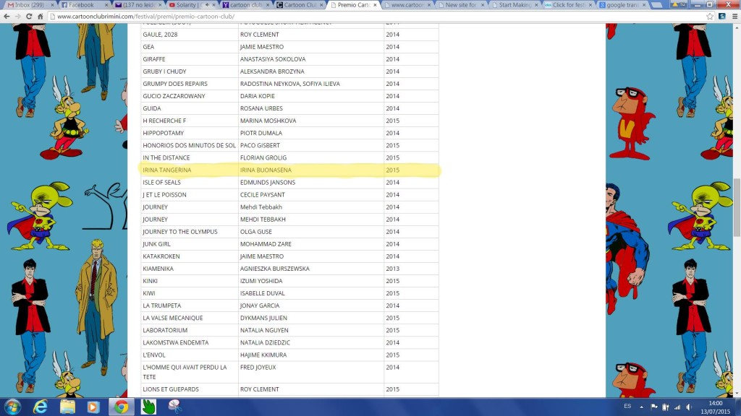This screenshot has width=741, height=416.
Task: Reload the current page
Action: tap(29, 16)
